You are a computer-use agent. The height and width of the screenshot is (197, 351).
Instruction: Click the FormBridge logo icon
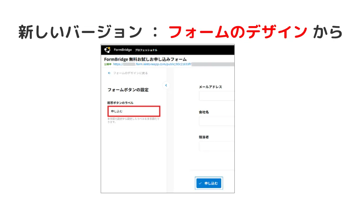[x=107, y=50]
